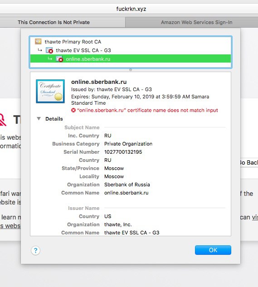The height and width of the screenshot is (287, 258).
Task: Click the thawte Primary Root CA certificate icon
Action: [x=38, y=42]
